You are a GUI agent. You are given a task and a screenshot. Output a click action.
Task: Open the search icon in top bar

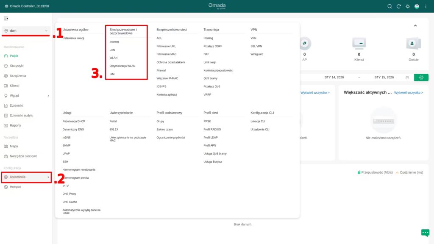tap(389, 6)
